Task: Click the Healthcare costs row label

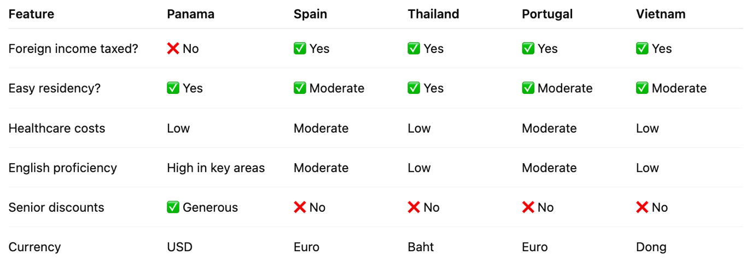Action: (57, 128)
